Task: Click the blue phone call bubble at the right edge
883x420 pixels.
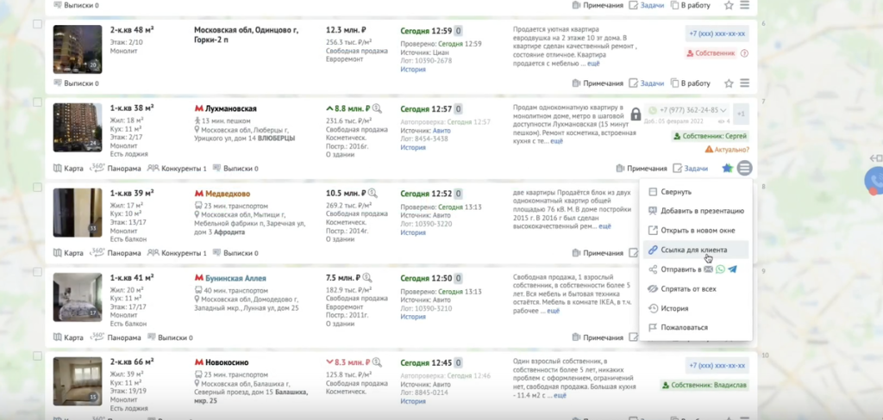Action: click(874, 181)
